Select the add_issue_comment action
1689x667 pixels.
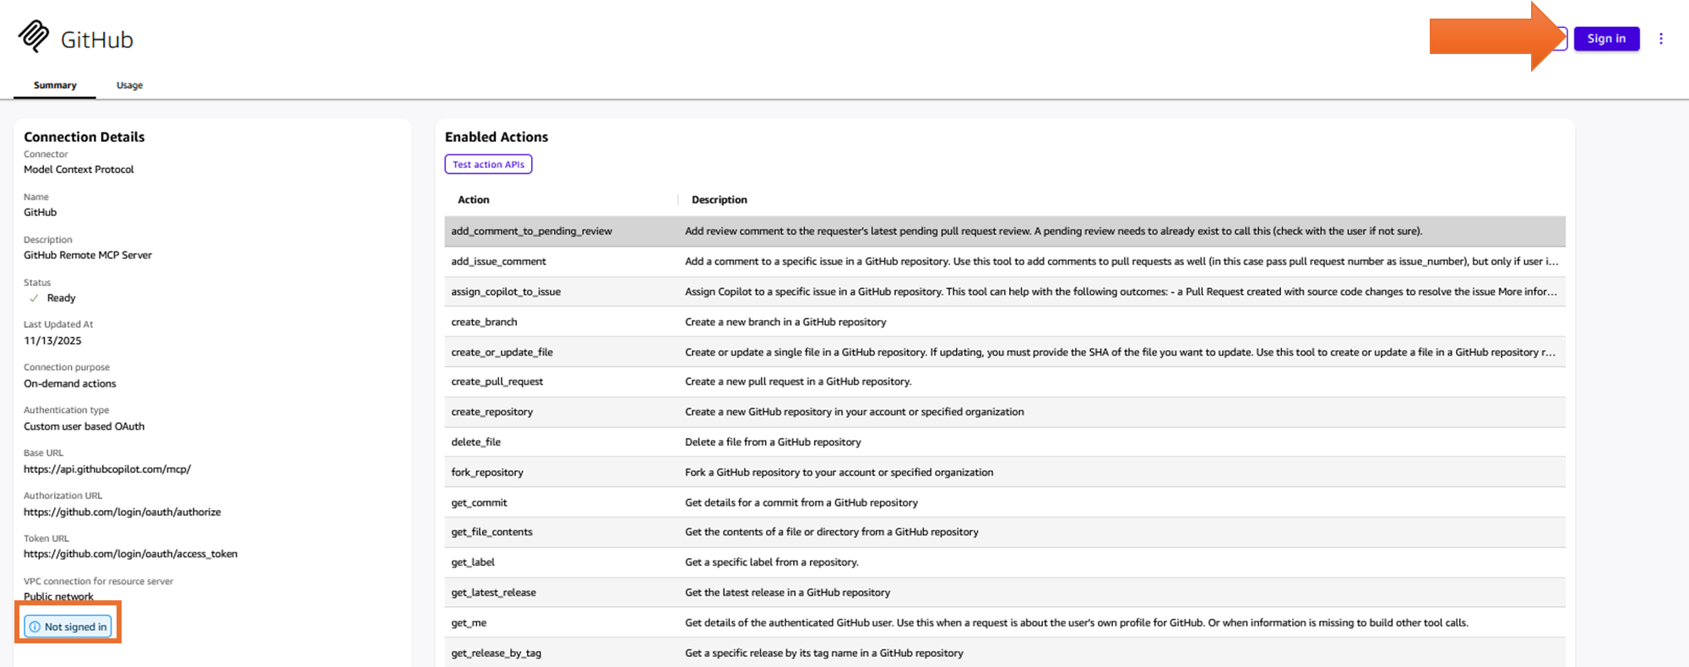[x=498, y=262]
